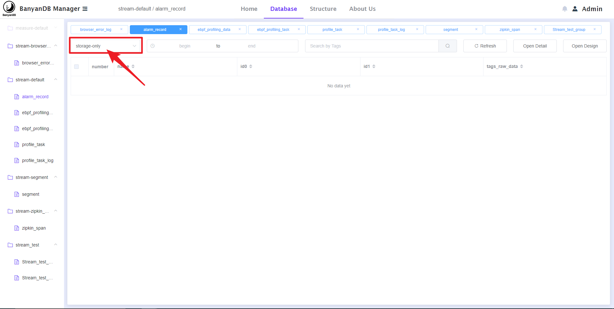
Task: Click the clock icon in date range
Action: (x=153, y=46)
